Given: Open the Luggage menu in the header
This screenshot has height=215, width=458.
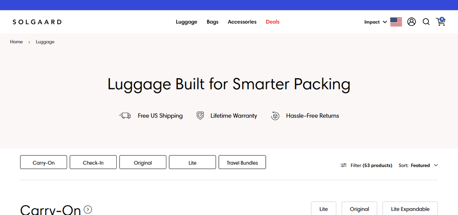Looking at the screenshot, I should tap(187, 22).
